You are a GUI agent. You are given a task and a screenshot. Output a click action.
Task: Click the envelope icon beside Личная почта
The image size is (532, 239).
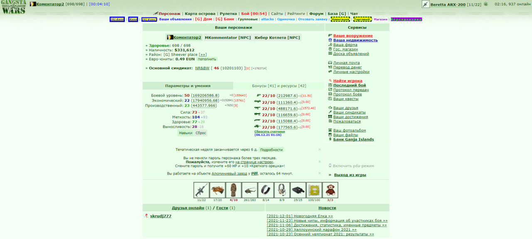coord(330,63)
